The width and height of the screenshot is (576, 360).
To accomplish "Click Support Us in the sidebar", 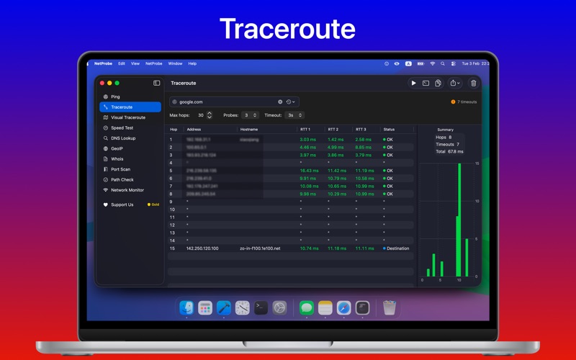I will (122, 204).
